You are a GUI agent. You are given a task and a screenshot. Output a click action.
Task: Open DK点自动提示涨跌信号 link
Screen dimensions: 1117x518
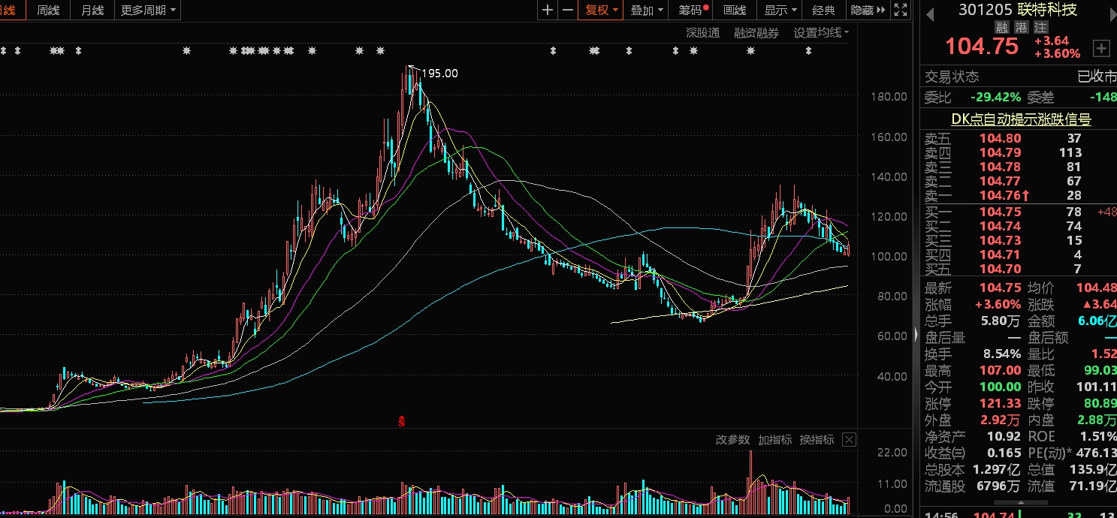click(x=1021, y=119)
